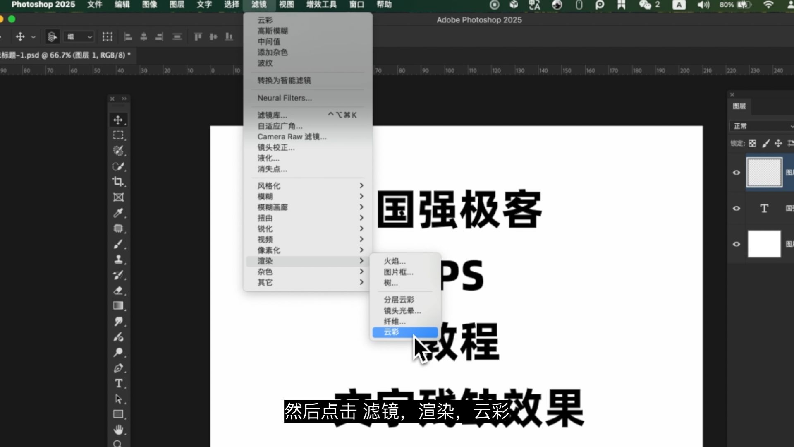Select the Rectangular Marquee tool
794x447 pixels.
tap(118, 135)
